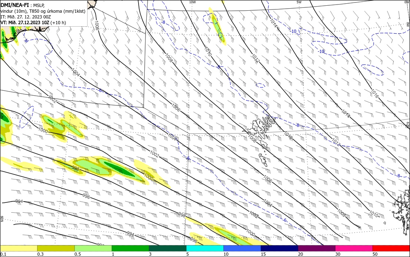The width and height of the screenshot is (410, 257).
Task: Click the purple 20–30 legend segment
Action: coord(317,248)
